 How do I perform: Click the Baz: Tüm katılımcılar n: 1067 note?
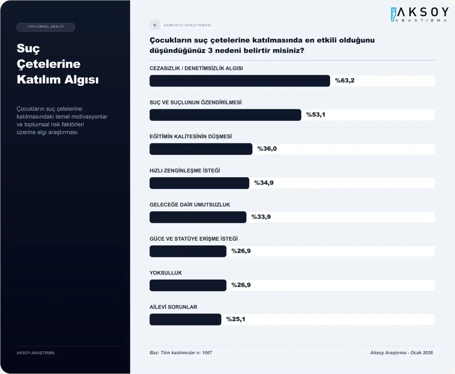coord(181,353)
